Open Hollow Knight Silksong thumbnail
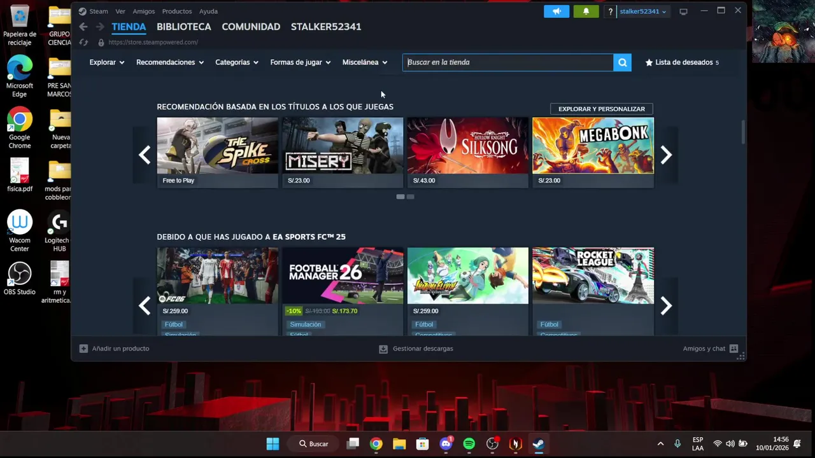This screenshot has width=815, height=458. pyautogui.click(x=468, y=145)
